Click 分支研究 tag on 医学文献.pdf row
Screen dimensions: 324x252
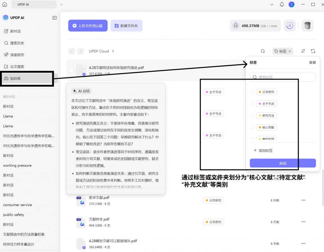214,200
